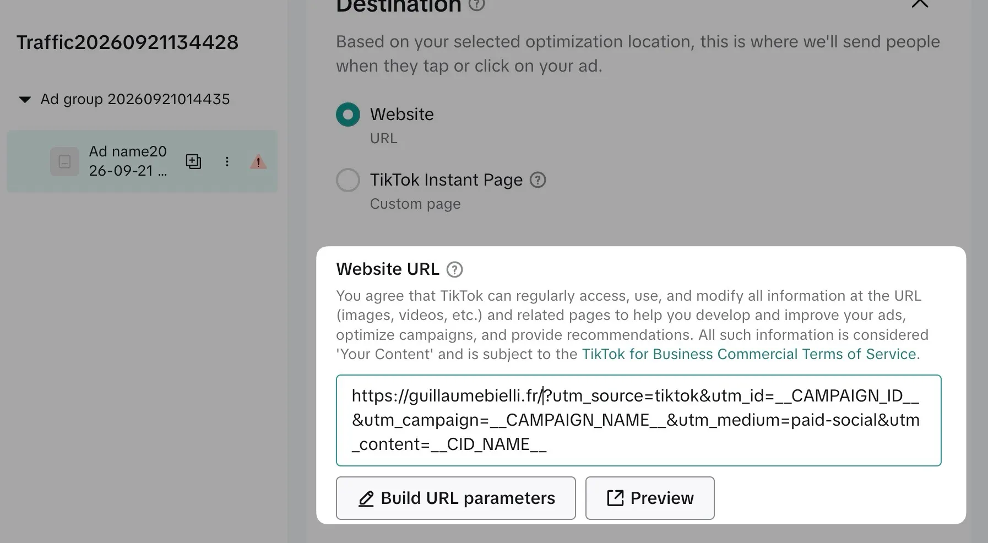The height and width of the screenshot is (543, 988).
Task: Click the Custom page subtitle text
Action: point(415,204)
